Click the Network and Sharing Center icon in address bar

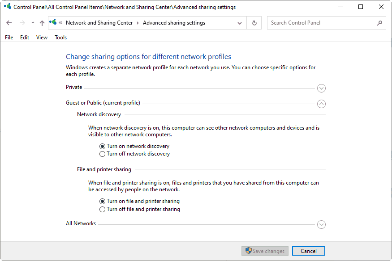[x=52, y=22]
